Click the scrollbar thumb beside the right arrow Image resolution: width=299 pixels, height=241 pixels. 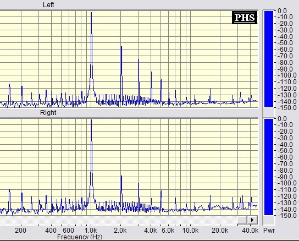(x=242, y=220)
